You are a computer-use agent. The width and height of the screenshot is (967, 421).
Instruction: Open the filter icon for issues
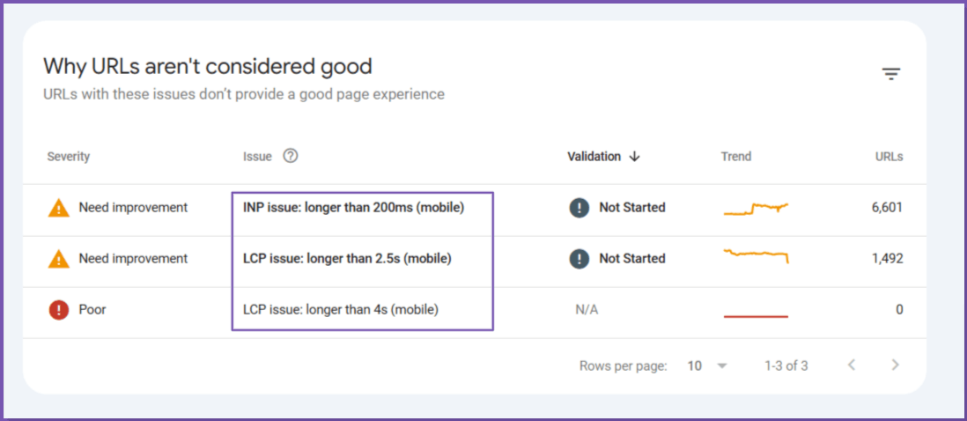coord(891,74)
